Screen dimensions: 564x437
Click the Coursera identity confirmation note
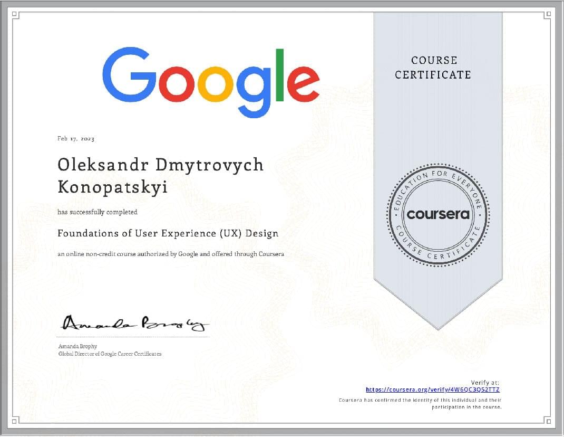click(x=420, y=404)
